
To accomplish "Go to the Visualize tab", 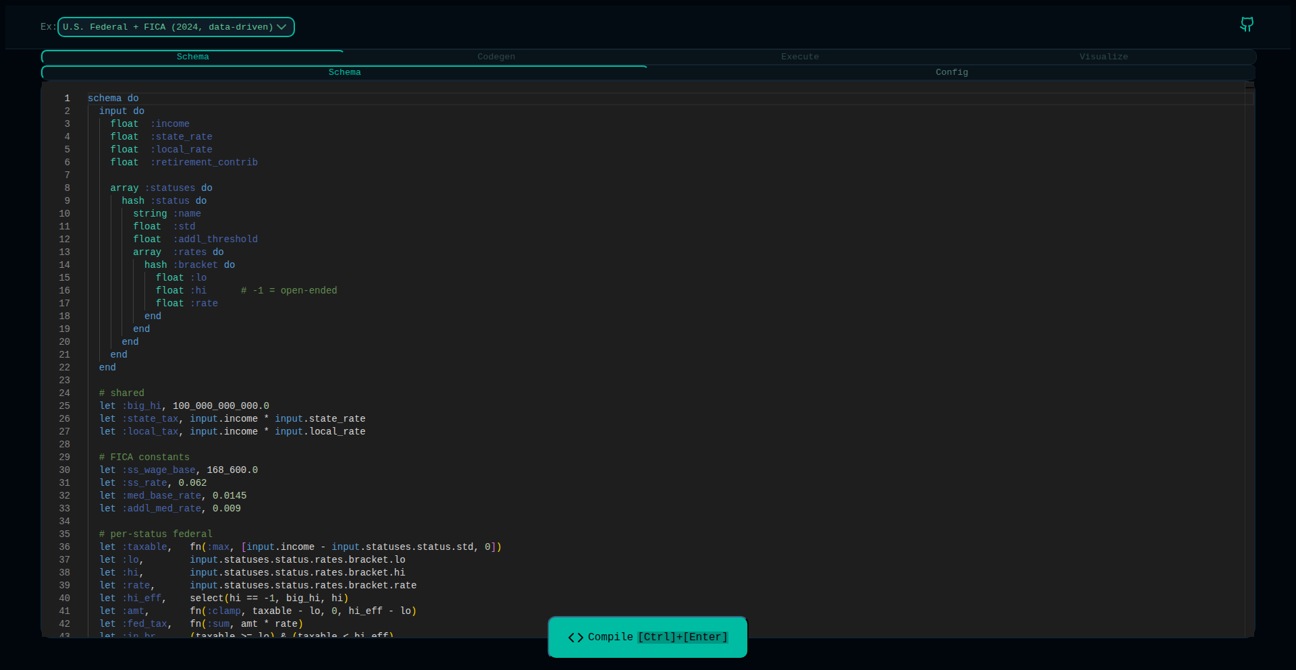I will pyautogui.click(x=1104, y=57).
